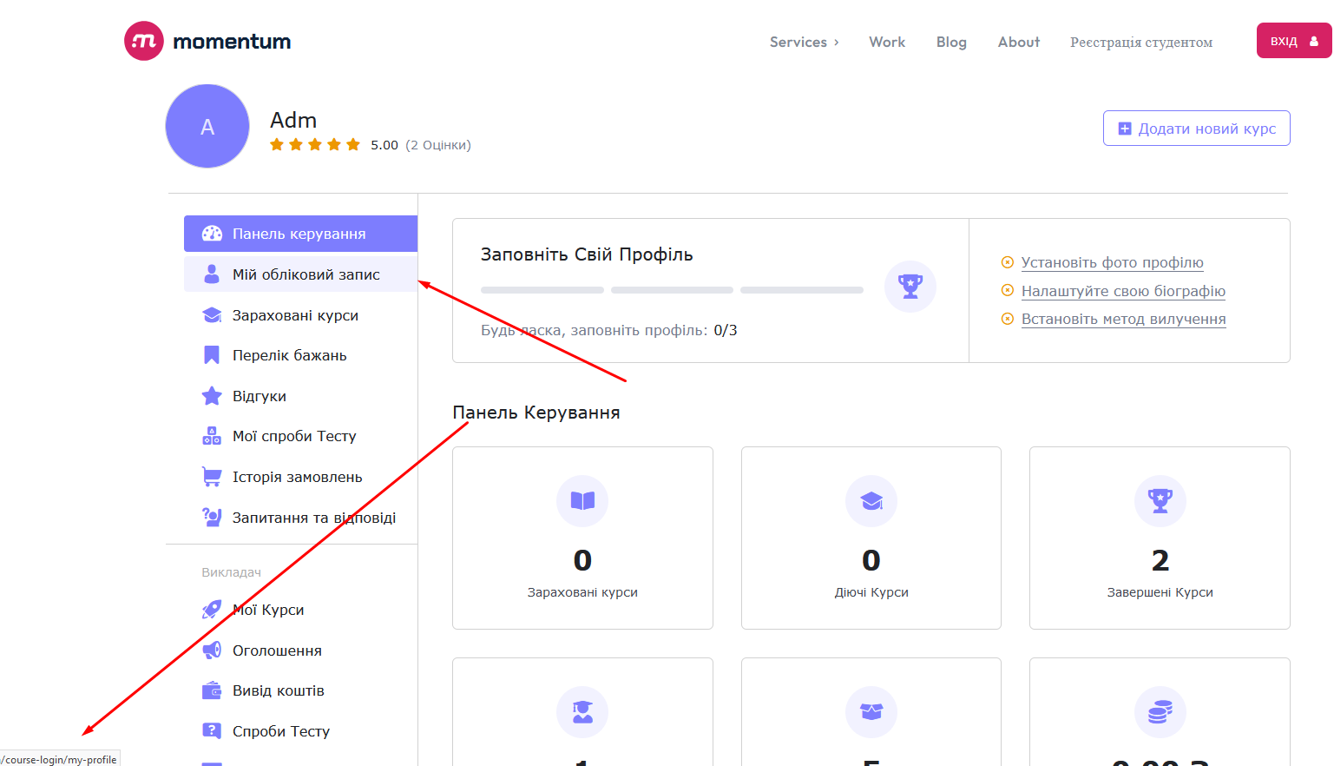Click the Викладач sidebar section label

(x=231, y=572)
